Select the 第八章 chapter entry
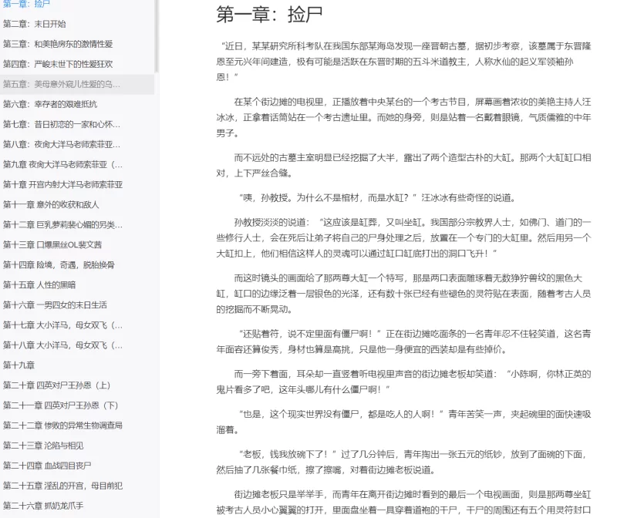Viewport: 617px width, 518px height. (x=62, y=144)
